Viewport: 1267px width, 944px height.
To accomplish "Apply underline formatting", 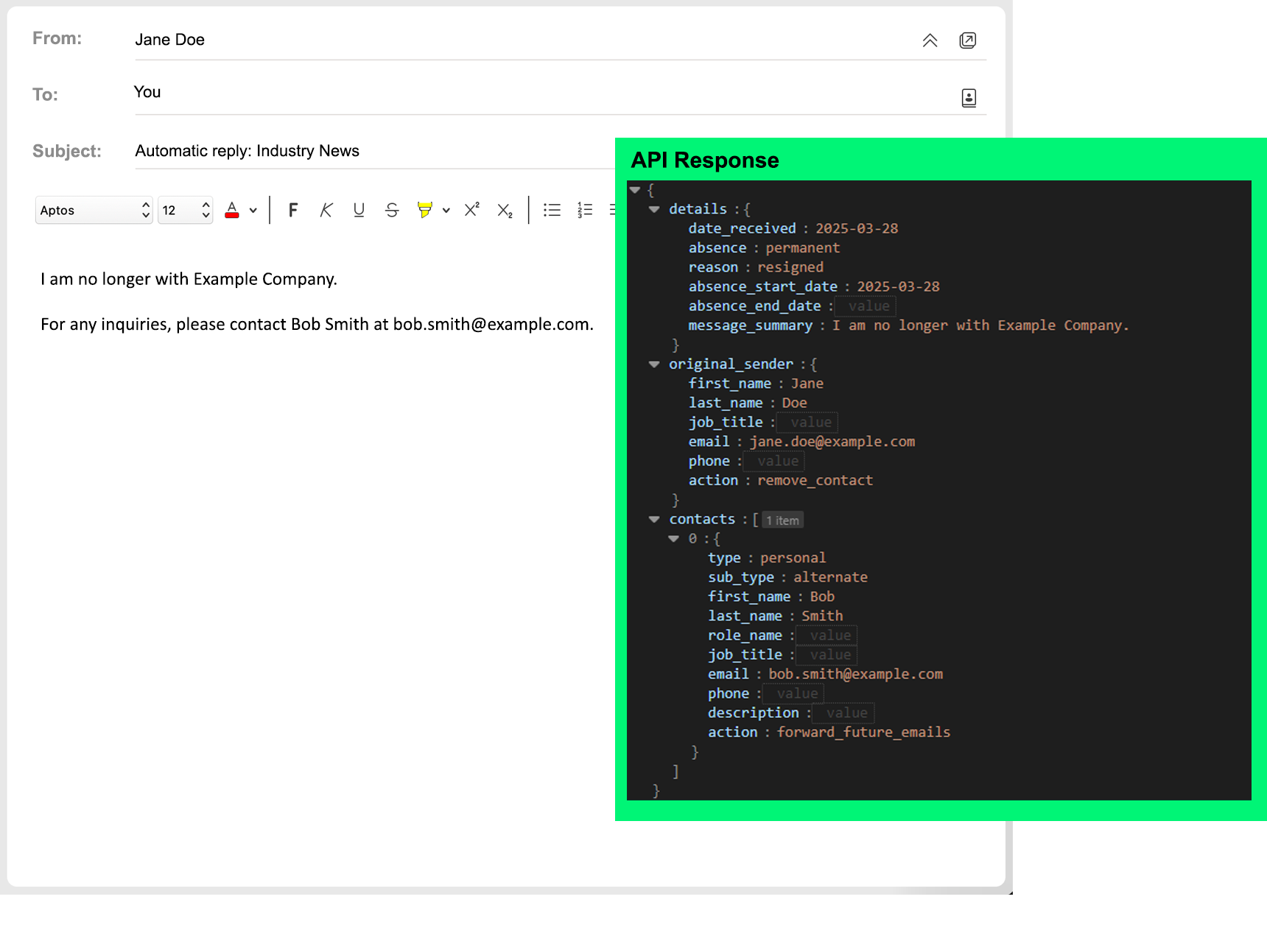I will (359, 211).
